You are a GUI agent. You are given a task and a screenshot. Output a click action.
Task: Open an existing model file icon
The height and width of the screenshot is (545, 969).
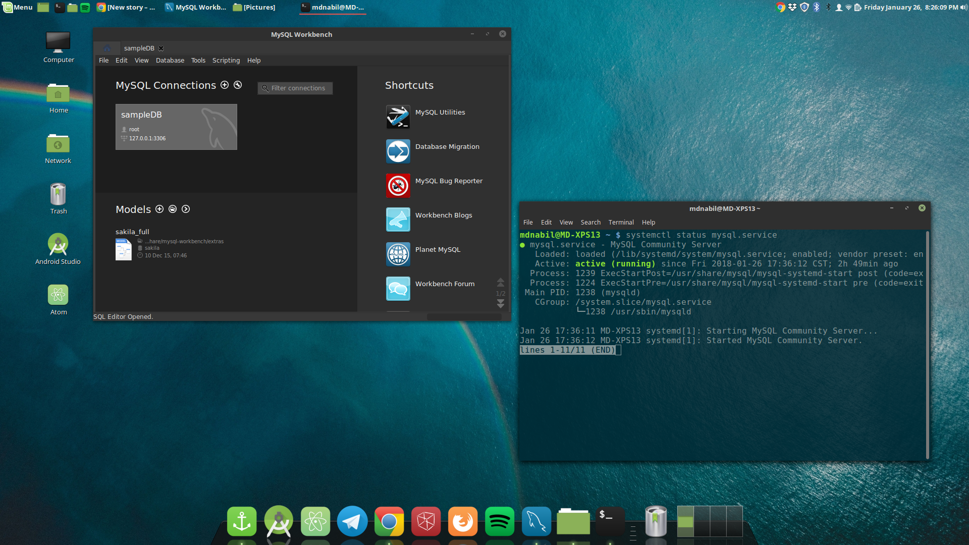pos(173,209)
